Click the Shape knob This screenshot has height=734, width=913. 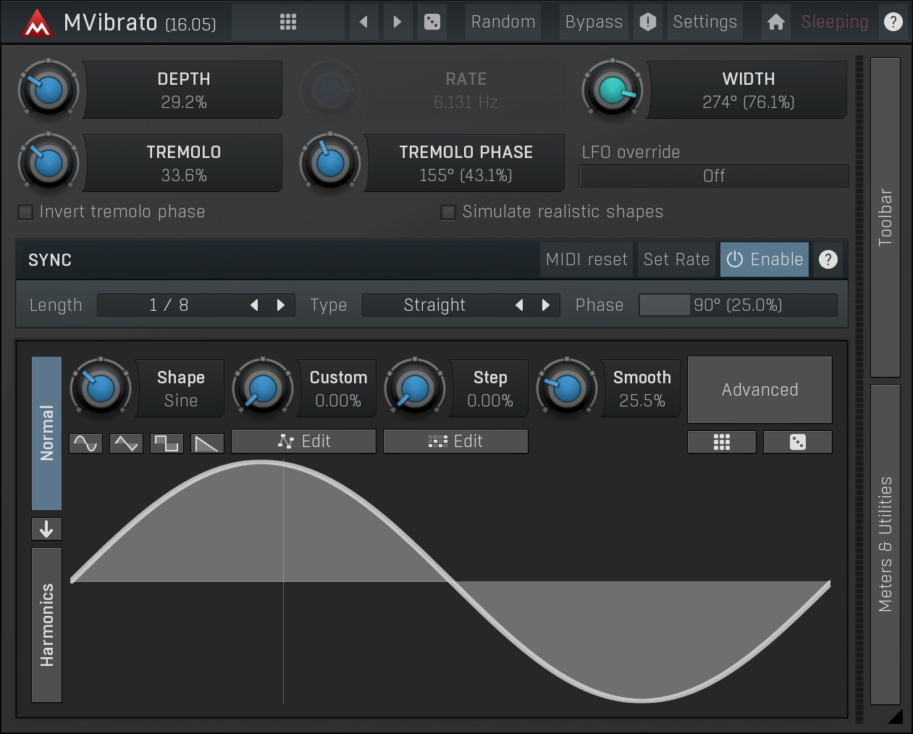101,388
